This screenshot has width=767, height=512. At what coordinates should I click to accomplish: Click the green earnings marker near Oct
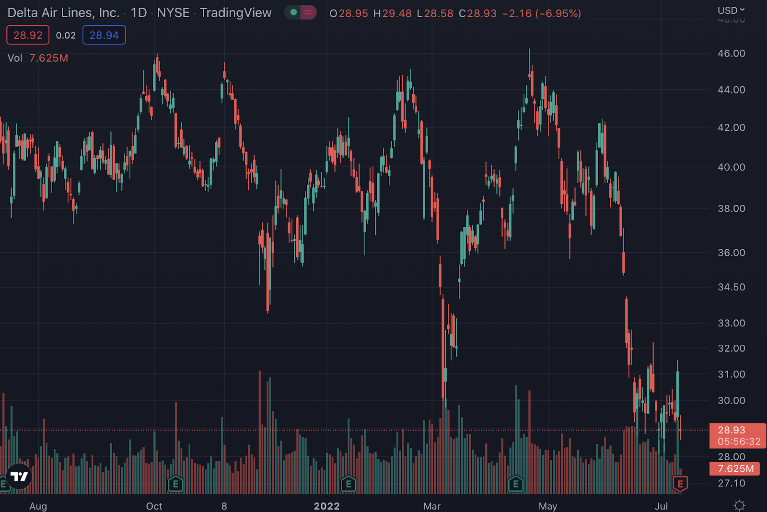[176, 484]
